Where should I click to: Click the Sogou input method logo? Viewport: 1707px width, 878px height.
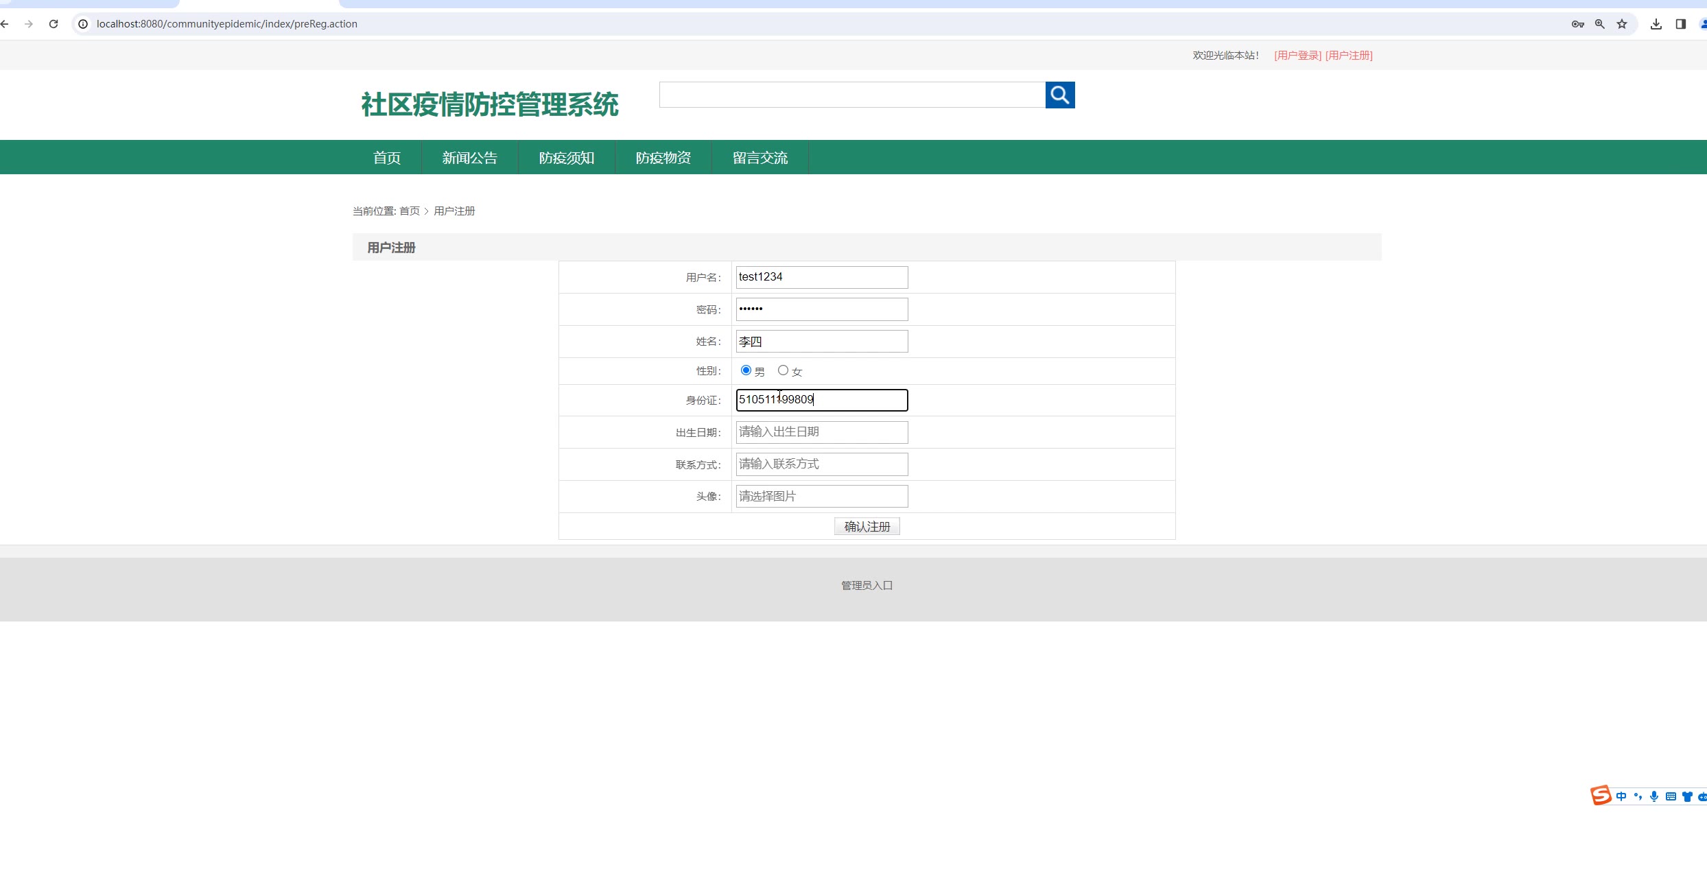click(x=1601, y=795)
